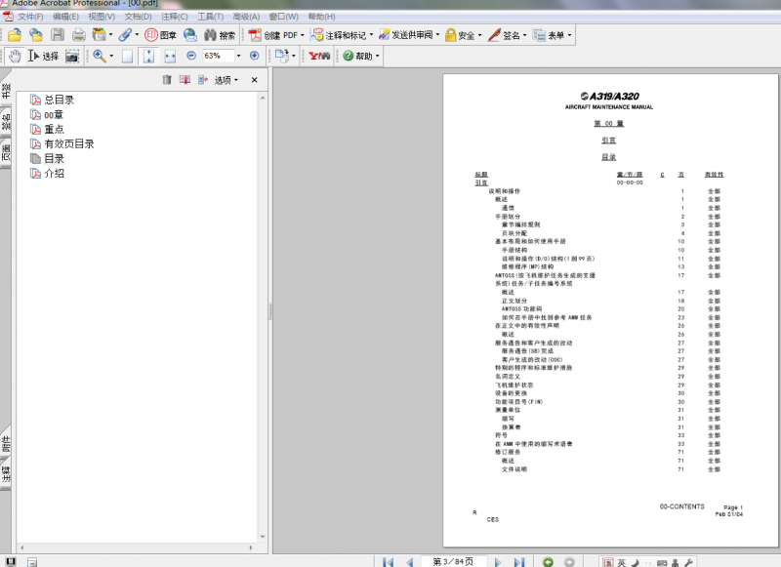Delete selected bookmark with trash icon

click(x=167, y=80)
